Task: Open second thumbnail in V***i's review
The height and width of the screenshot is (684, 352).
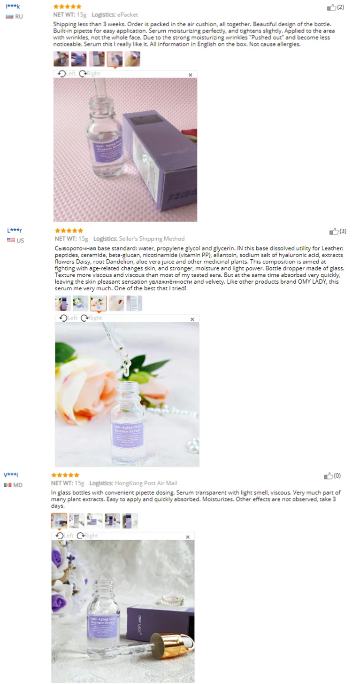Action: click(x=77, y=521)
